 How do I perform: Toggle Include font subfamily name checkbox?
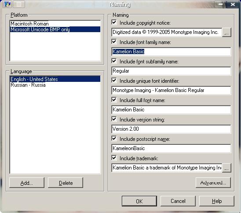click(x=114, y=61)
